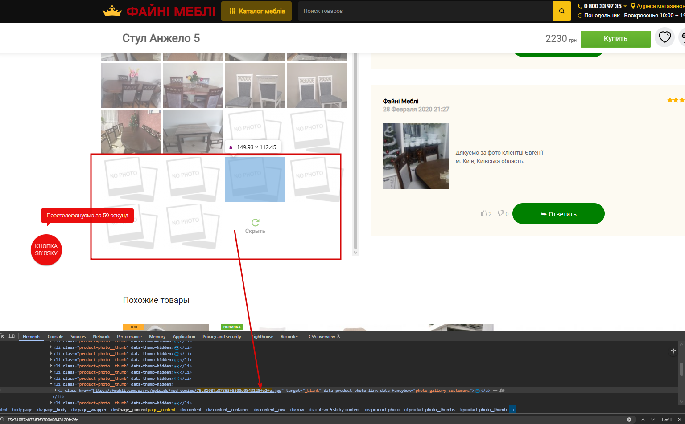Click the Скрыть link under the thumbnails

255,231
